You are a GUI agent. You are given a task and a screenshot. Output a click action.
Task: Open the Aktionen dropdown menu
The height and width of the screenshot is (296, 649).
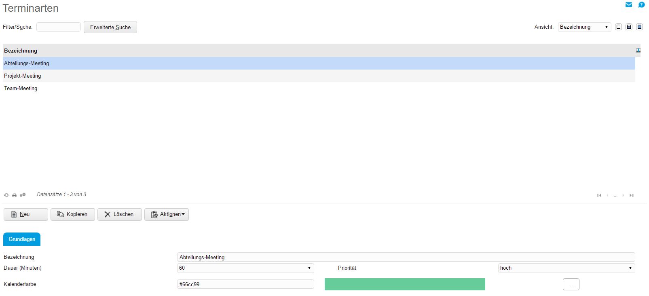tap(167, 214)
